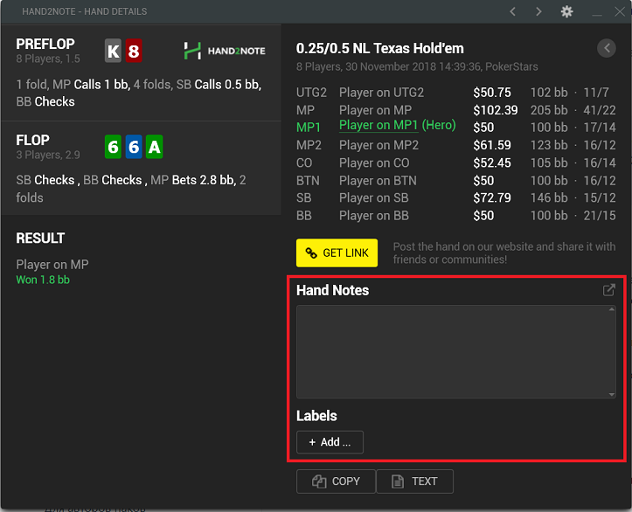Click the $102.39 stack value
632x512 pixels.
pos(496,110)
